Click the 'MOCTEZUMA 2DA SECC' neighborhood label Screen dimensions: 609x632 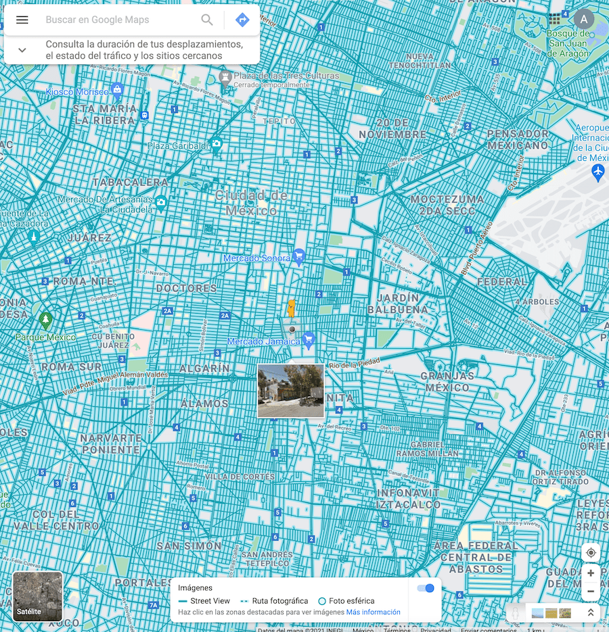(x=447, y=205)
